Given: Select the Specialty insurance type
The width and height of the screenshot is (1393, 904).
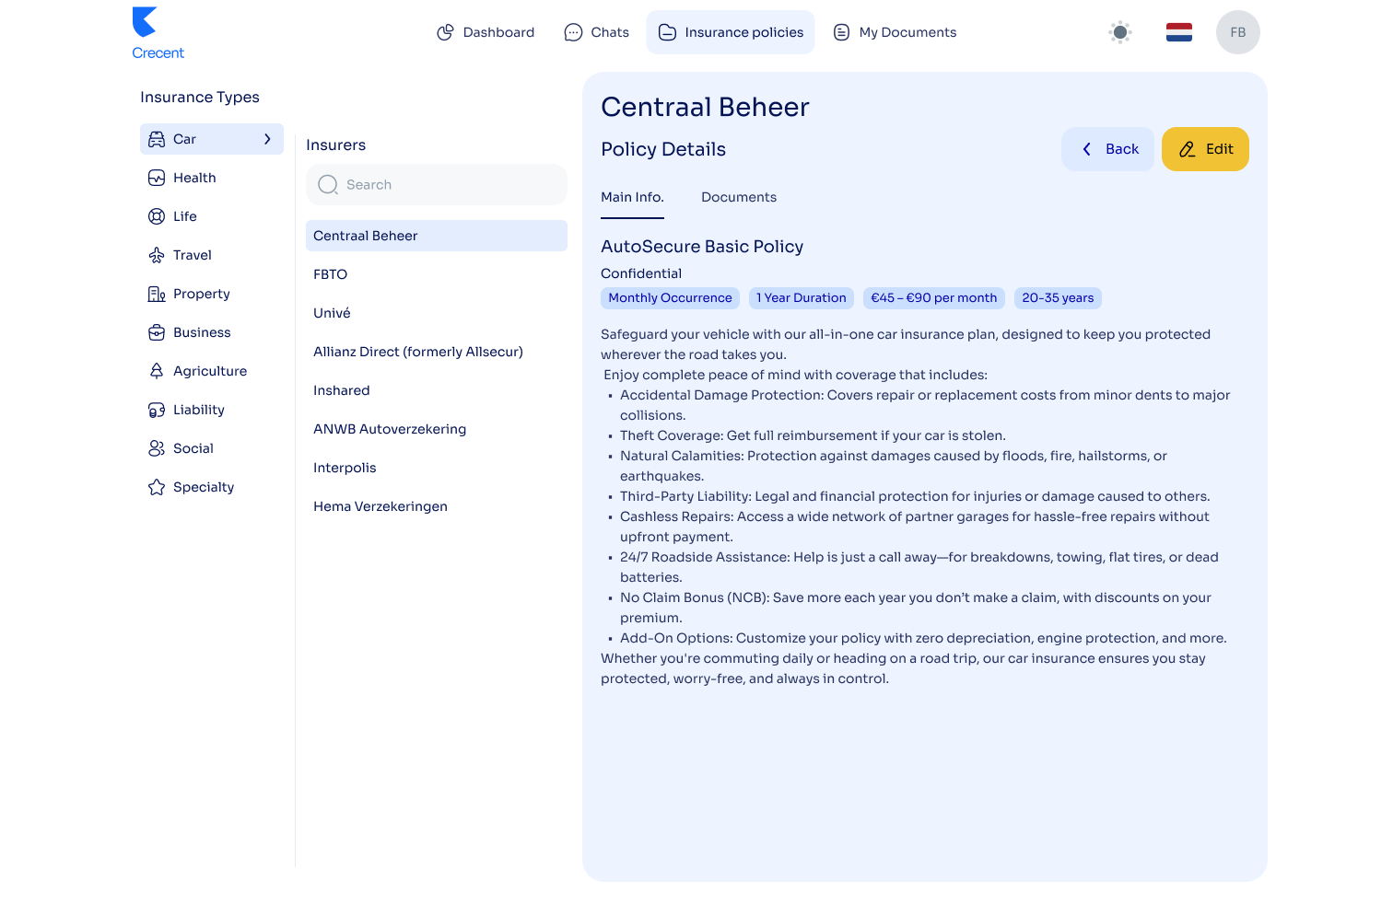Looking at the screenshot, I should [x=212, y=487].
